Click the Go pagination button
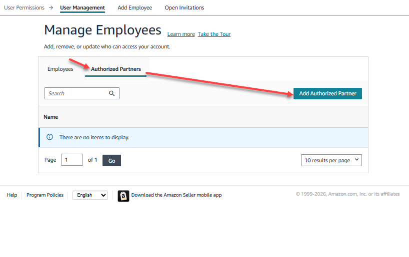 [x=111, y=160]
